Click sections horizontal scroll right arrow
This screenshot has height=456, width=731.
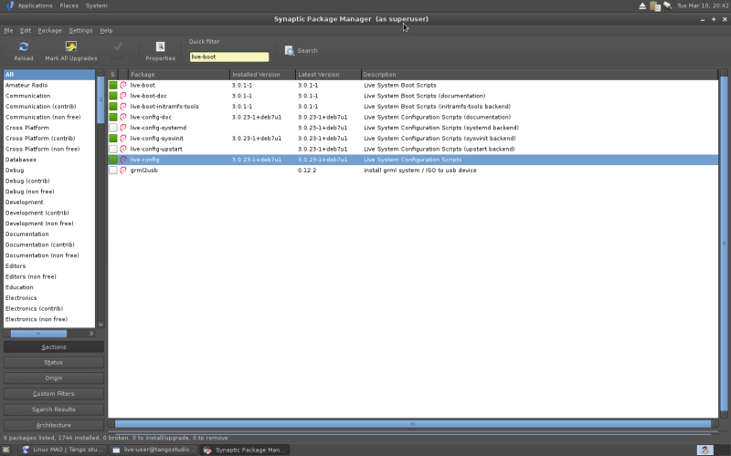click(91, 334)
